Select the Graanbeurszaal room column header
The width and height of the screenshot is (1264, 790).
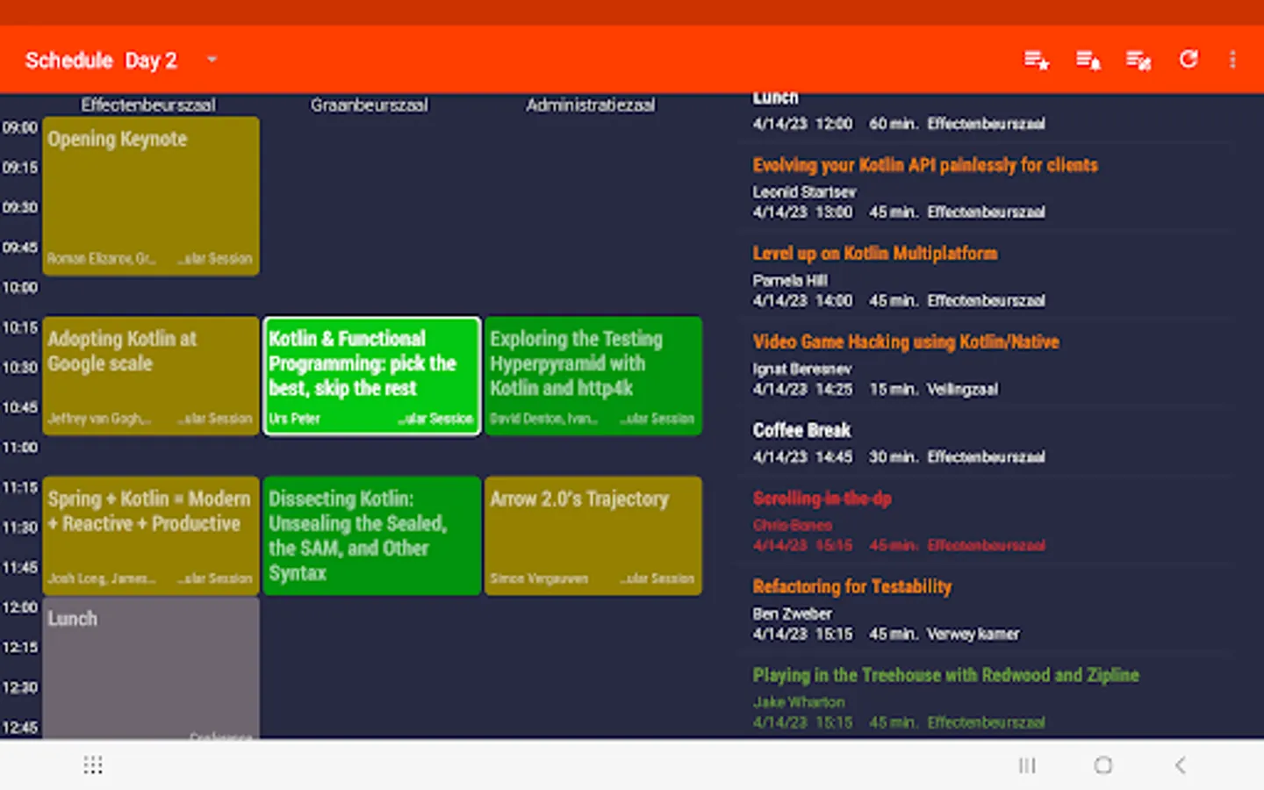(x=370, y=105)
